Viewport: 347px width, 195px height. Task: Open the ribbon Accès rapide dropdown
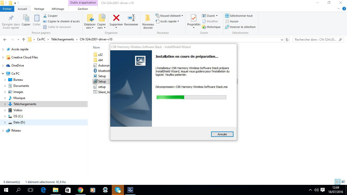(167, 21)
